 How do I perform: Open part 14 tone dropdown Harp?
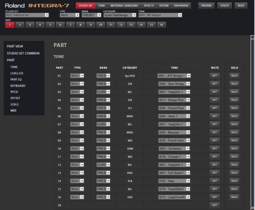click(x=174, y=181)
